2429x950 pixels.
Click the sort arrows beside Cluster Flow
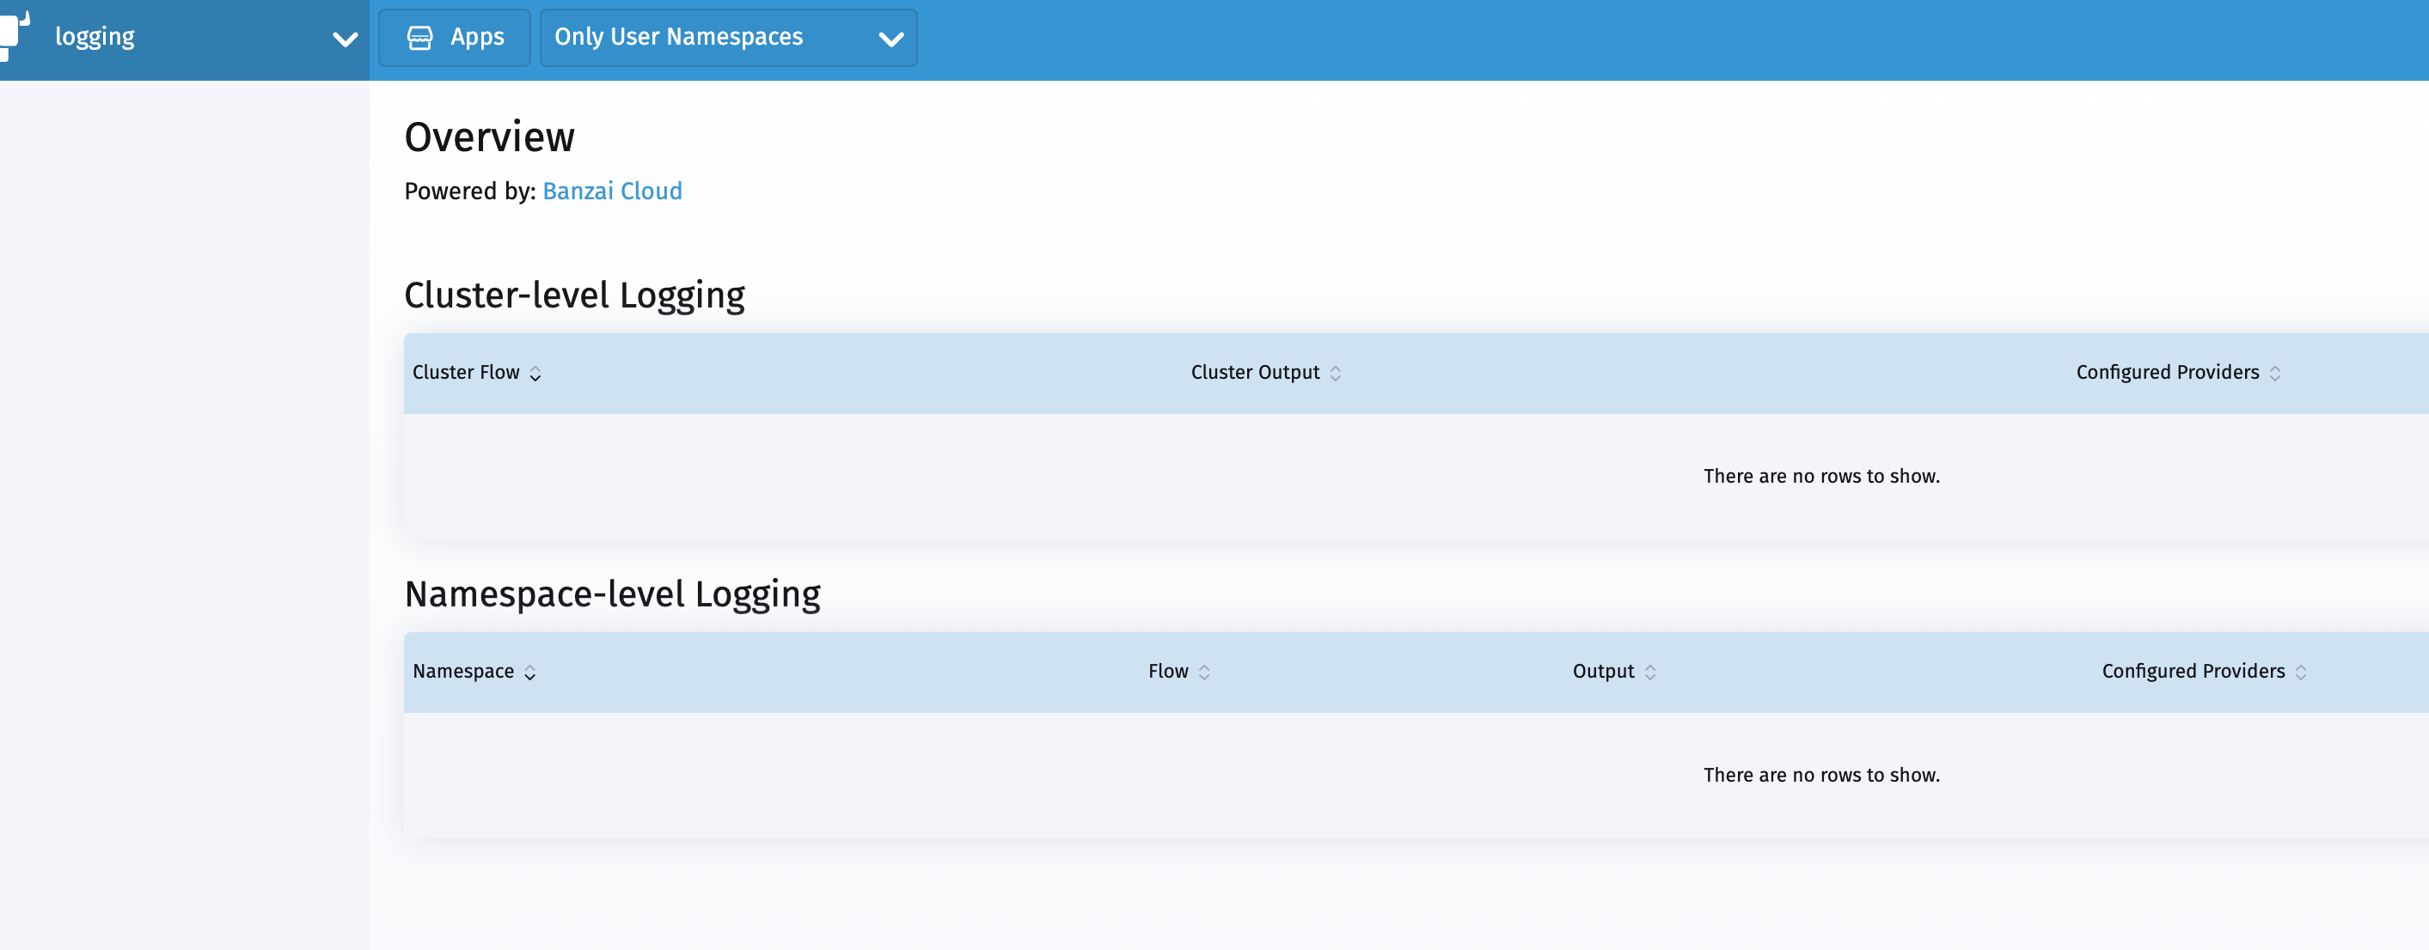click(534, 373)
